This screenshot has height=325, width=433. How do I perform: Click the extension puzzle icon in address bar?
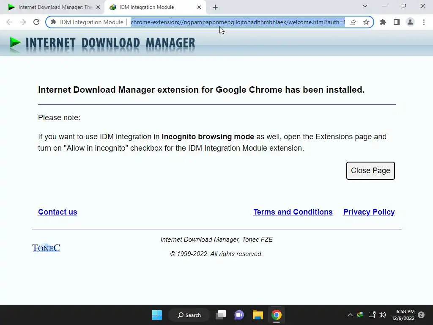[54, 22]
